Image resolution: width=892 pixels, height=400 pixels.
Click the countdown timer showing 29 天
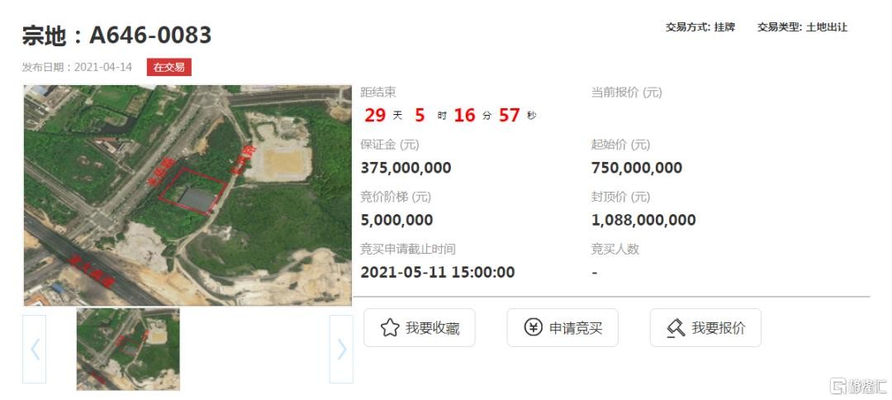tap(450, 116)
